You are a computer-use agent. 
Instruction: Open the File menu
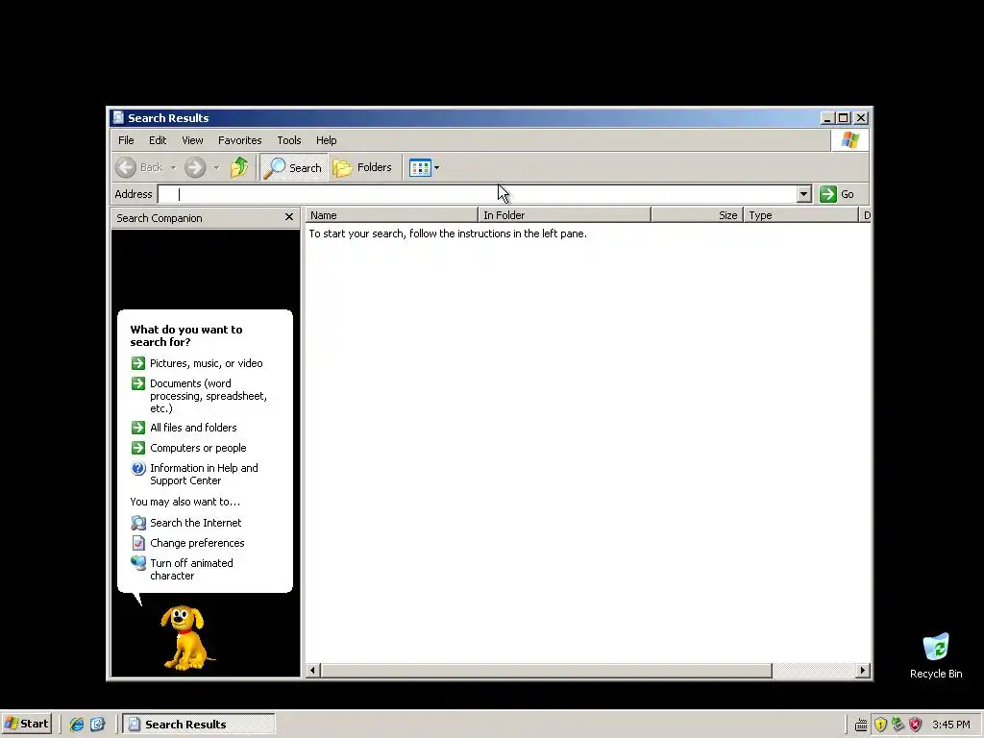point(126,140)
